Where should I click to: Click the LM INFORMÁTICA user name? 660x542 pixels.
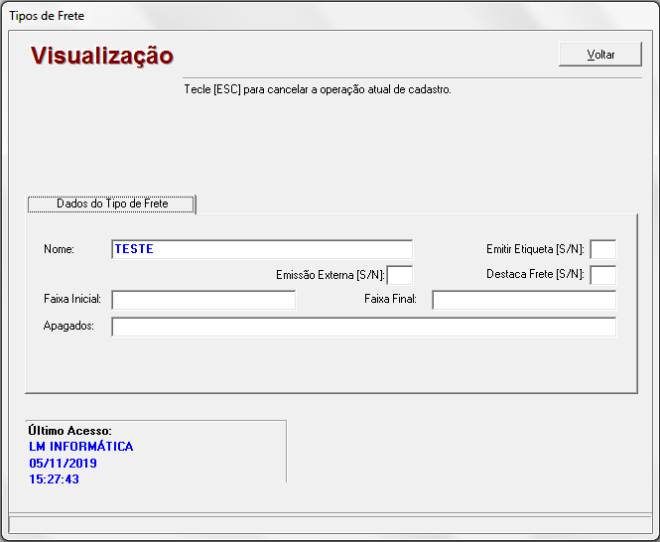81,447
